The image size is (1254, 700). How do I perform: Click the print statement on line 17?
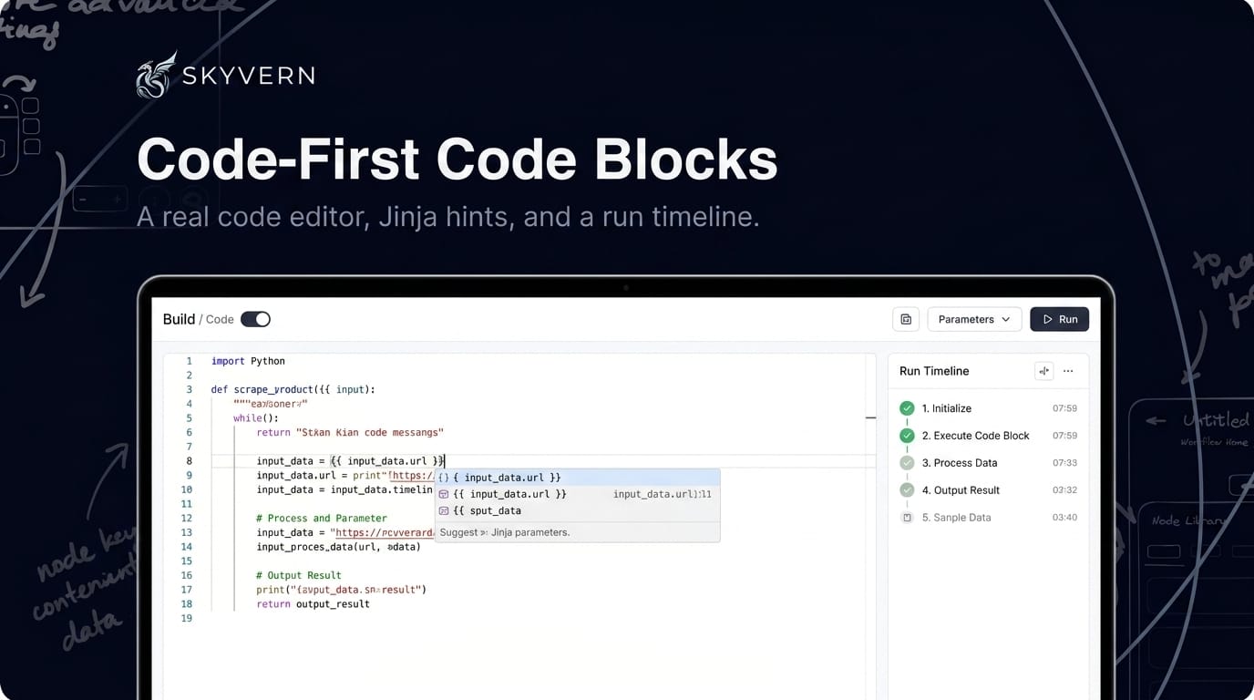pos(341,590)
